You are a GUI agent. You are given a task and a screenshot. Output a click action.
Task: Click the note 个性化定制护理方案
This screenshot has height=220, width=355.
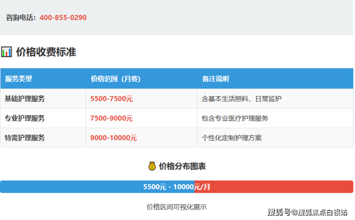232,138
